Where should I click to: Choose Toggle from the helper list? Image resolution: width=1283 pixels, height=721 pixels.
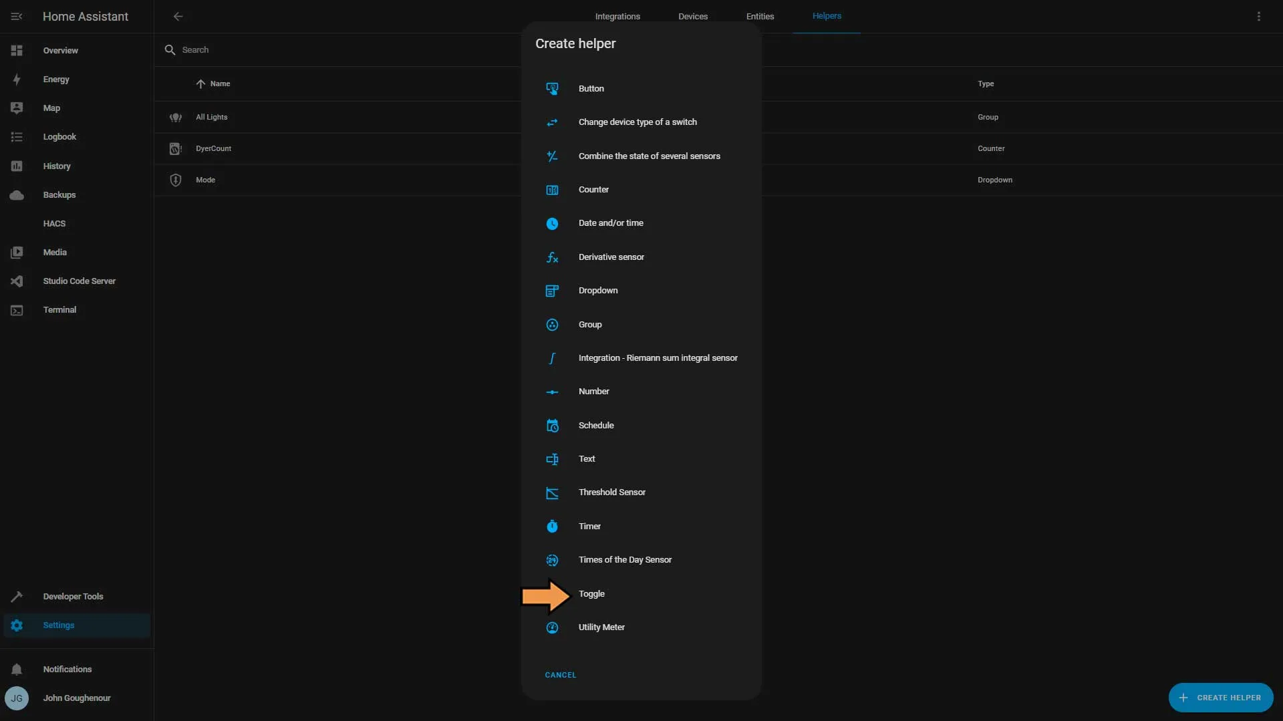pos(641,594)
